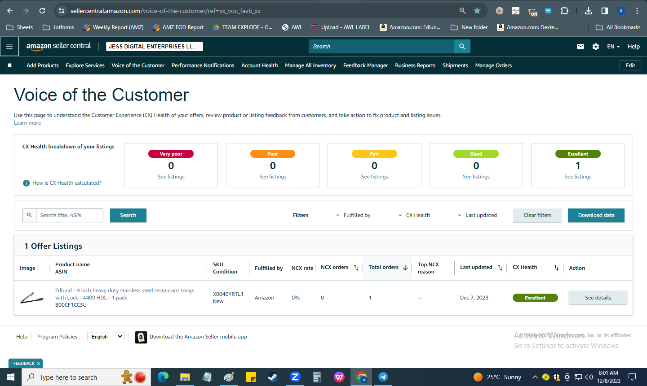Open the EN language dropdown
The height and width of the screenshot is (386, 647).
click(x=613, y=47)
